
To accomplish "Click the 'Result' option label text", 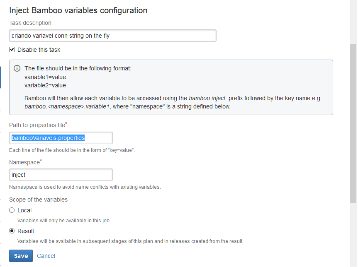I will click(x=26, y=231).
